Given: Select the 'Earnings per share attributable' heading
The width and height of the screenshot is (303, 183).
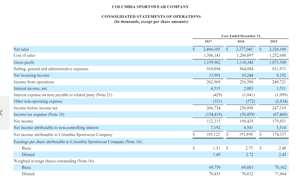Looking at the screenshot, I should point(78,142).
